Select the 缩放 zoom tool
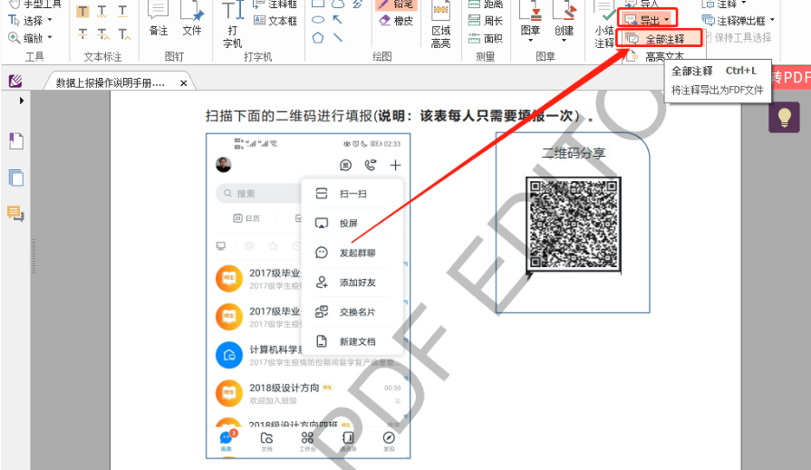The width and height of the screenshot is (811, 470). coord(26,38)
